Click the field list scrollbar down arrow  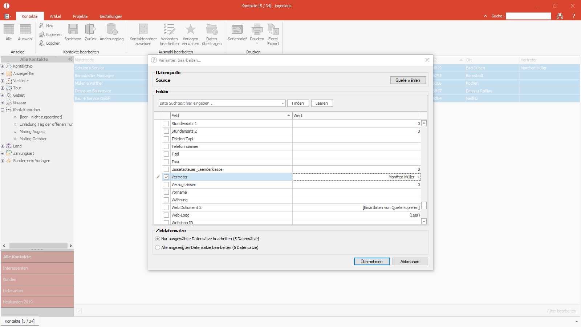[424, 222]
